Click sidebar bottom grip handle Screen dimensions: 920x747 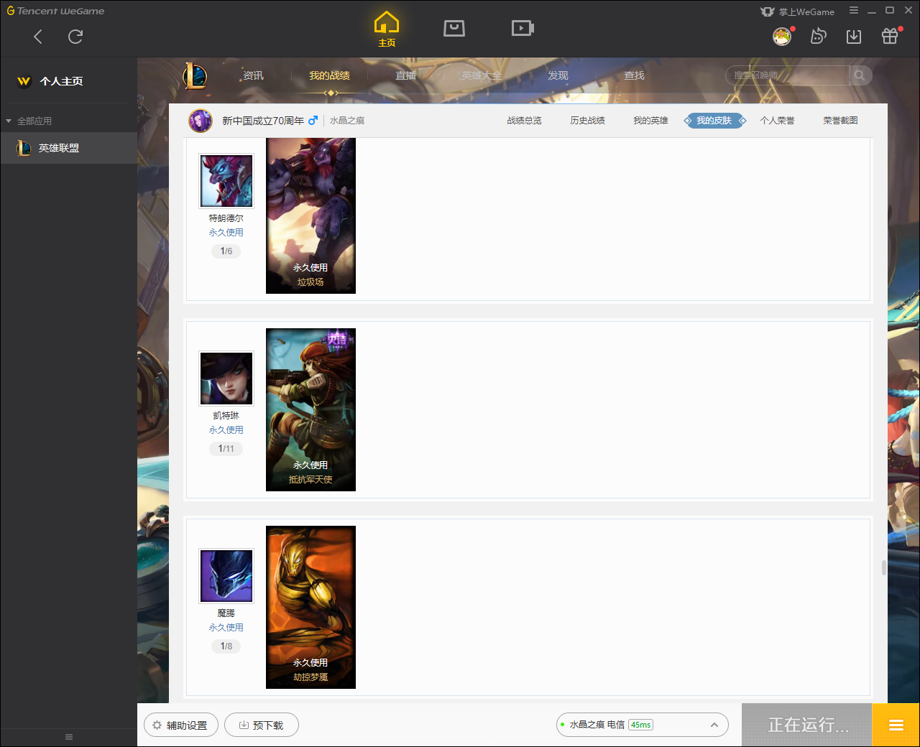point(69,737)
